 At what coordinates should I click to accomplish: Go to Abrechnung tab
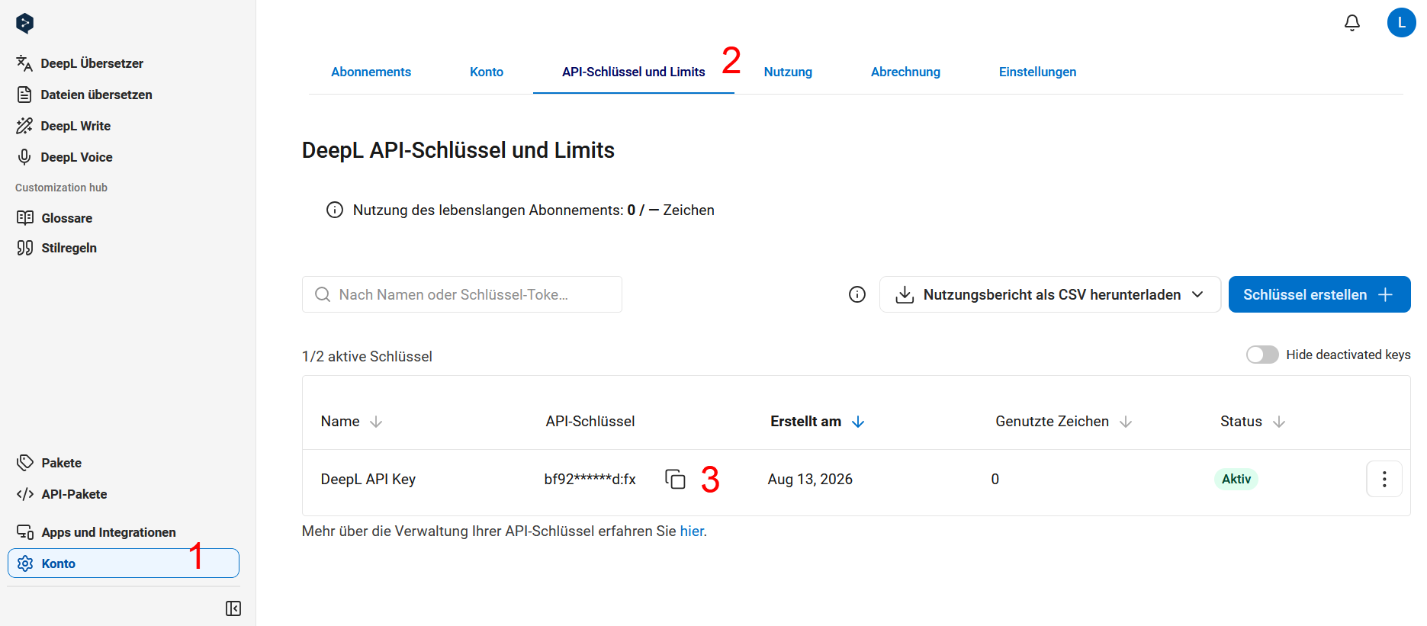pos(905,72)
